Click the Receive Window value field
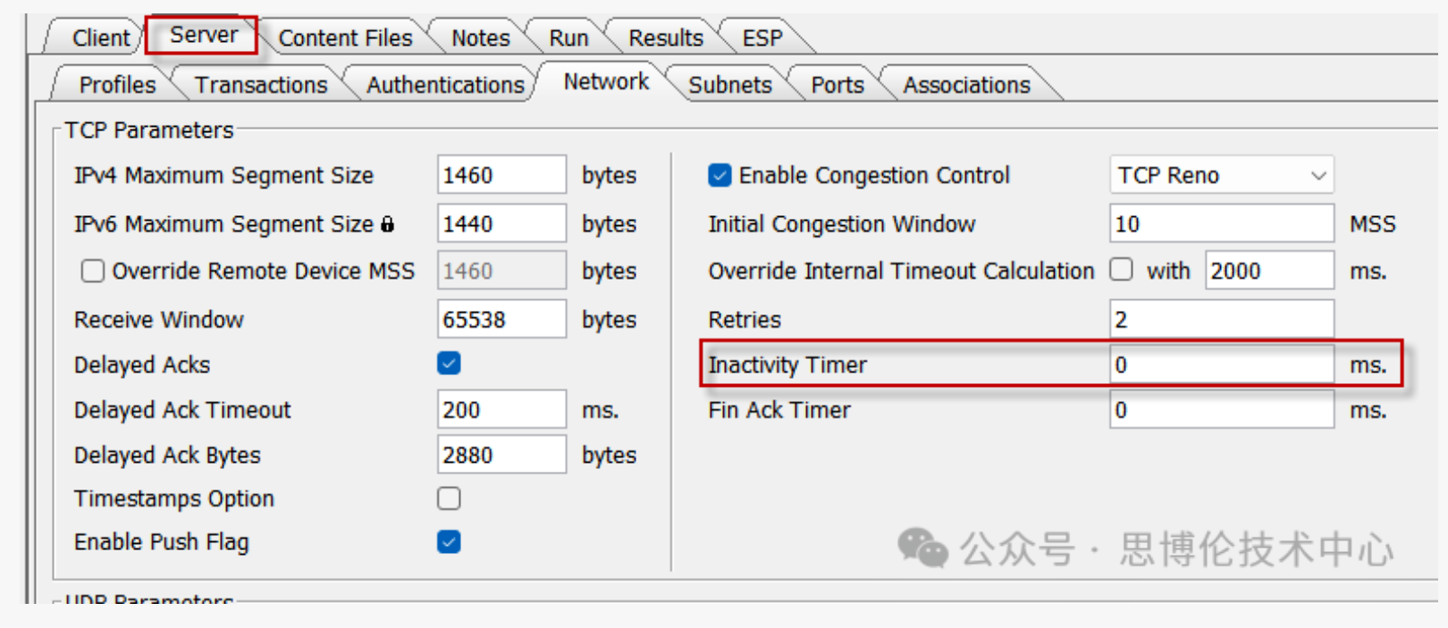This screenshot has width=1448, height=628. click(x=501, y=319)
